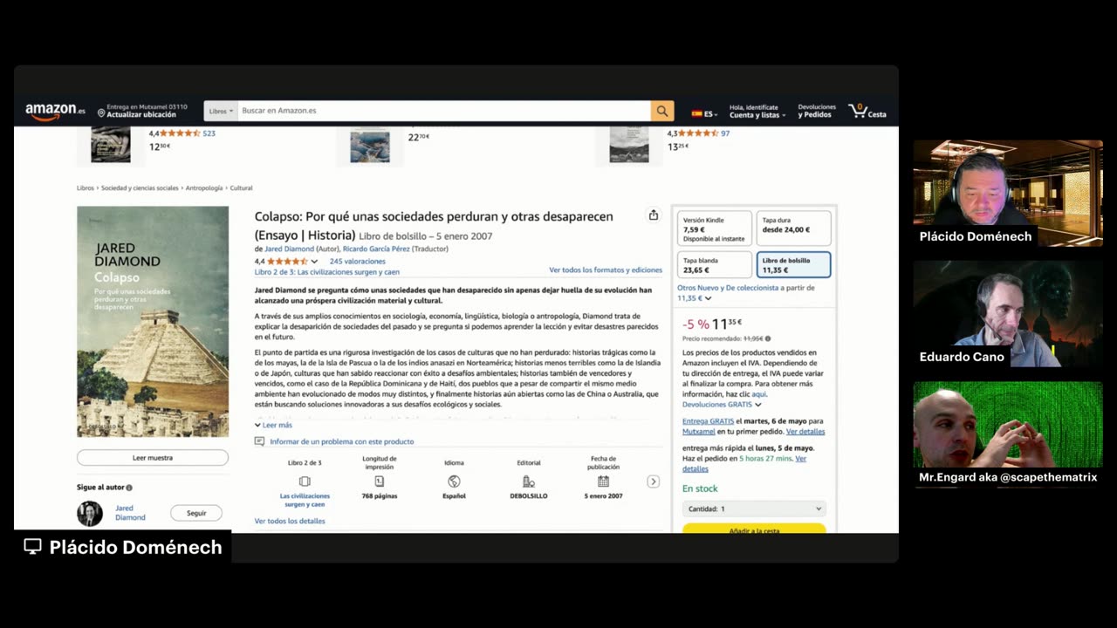Image resolution: width=1117 pixels, height=628 pixels.
Task: Open Libro 2 de 3 series link
Action: (326, 272)
